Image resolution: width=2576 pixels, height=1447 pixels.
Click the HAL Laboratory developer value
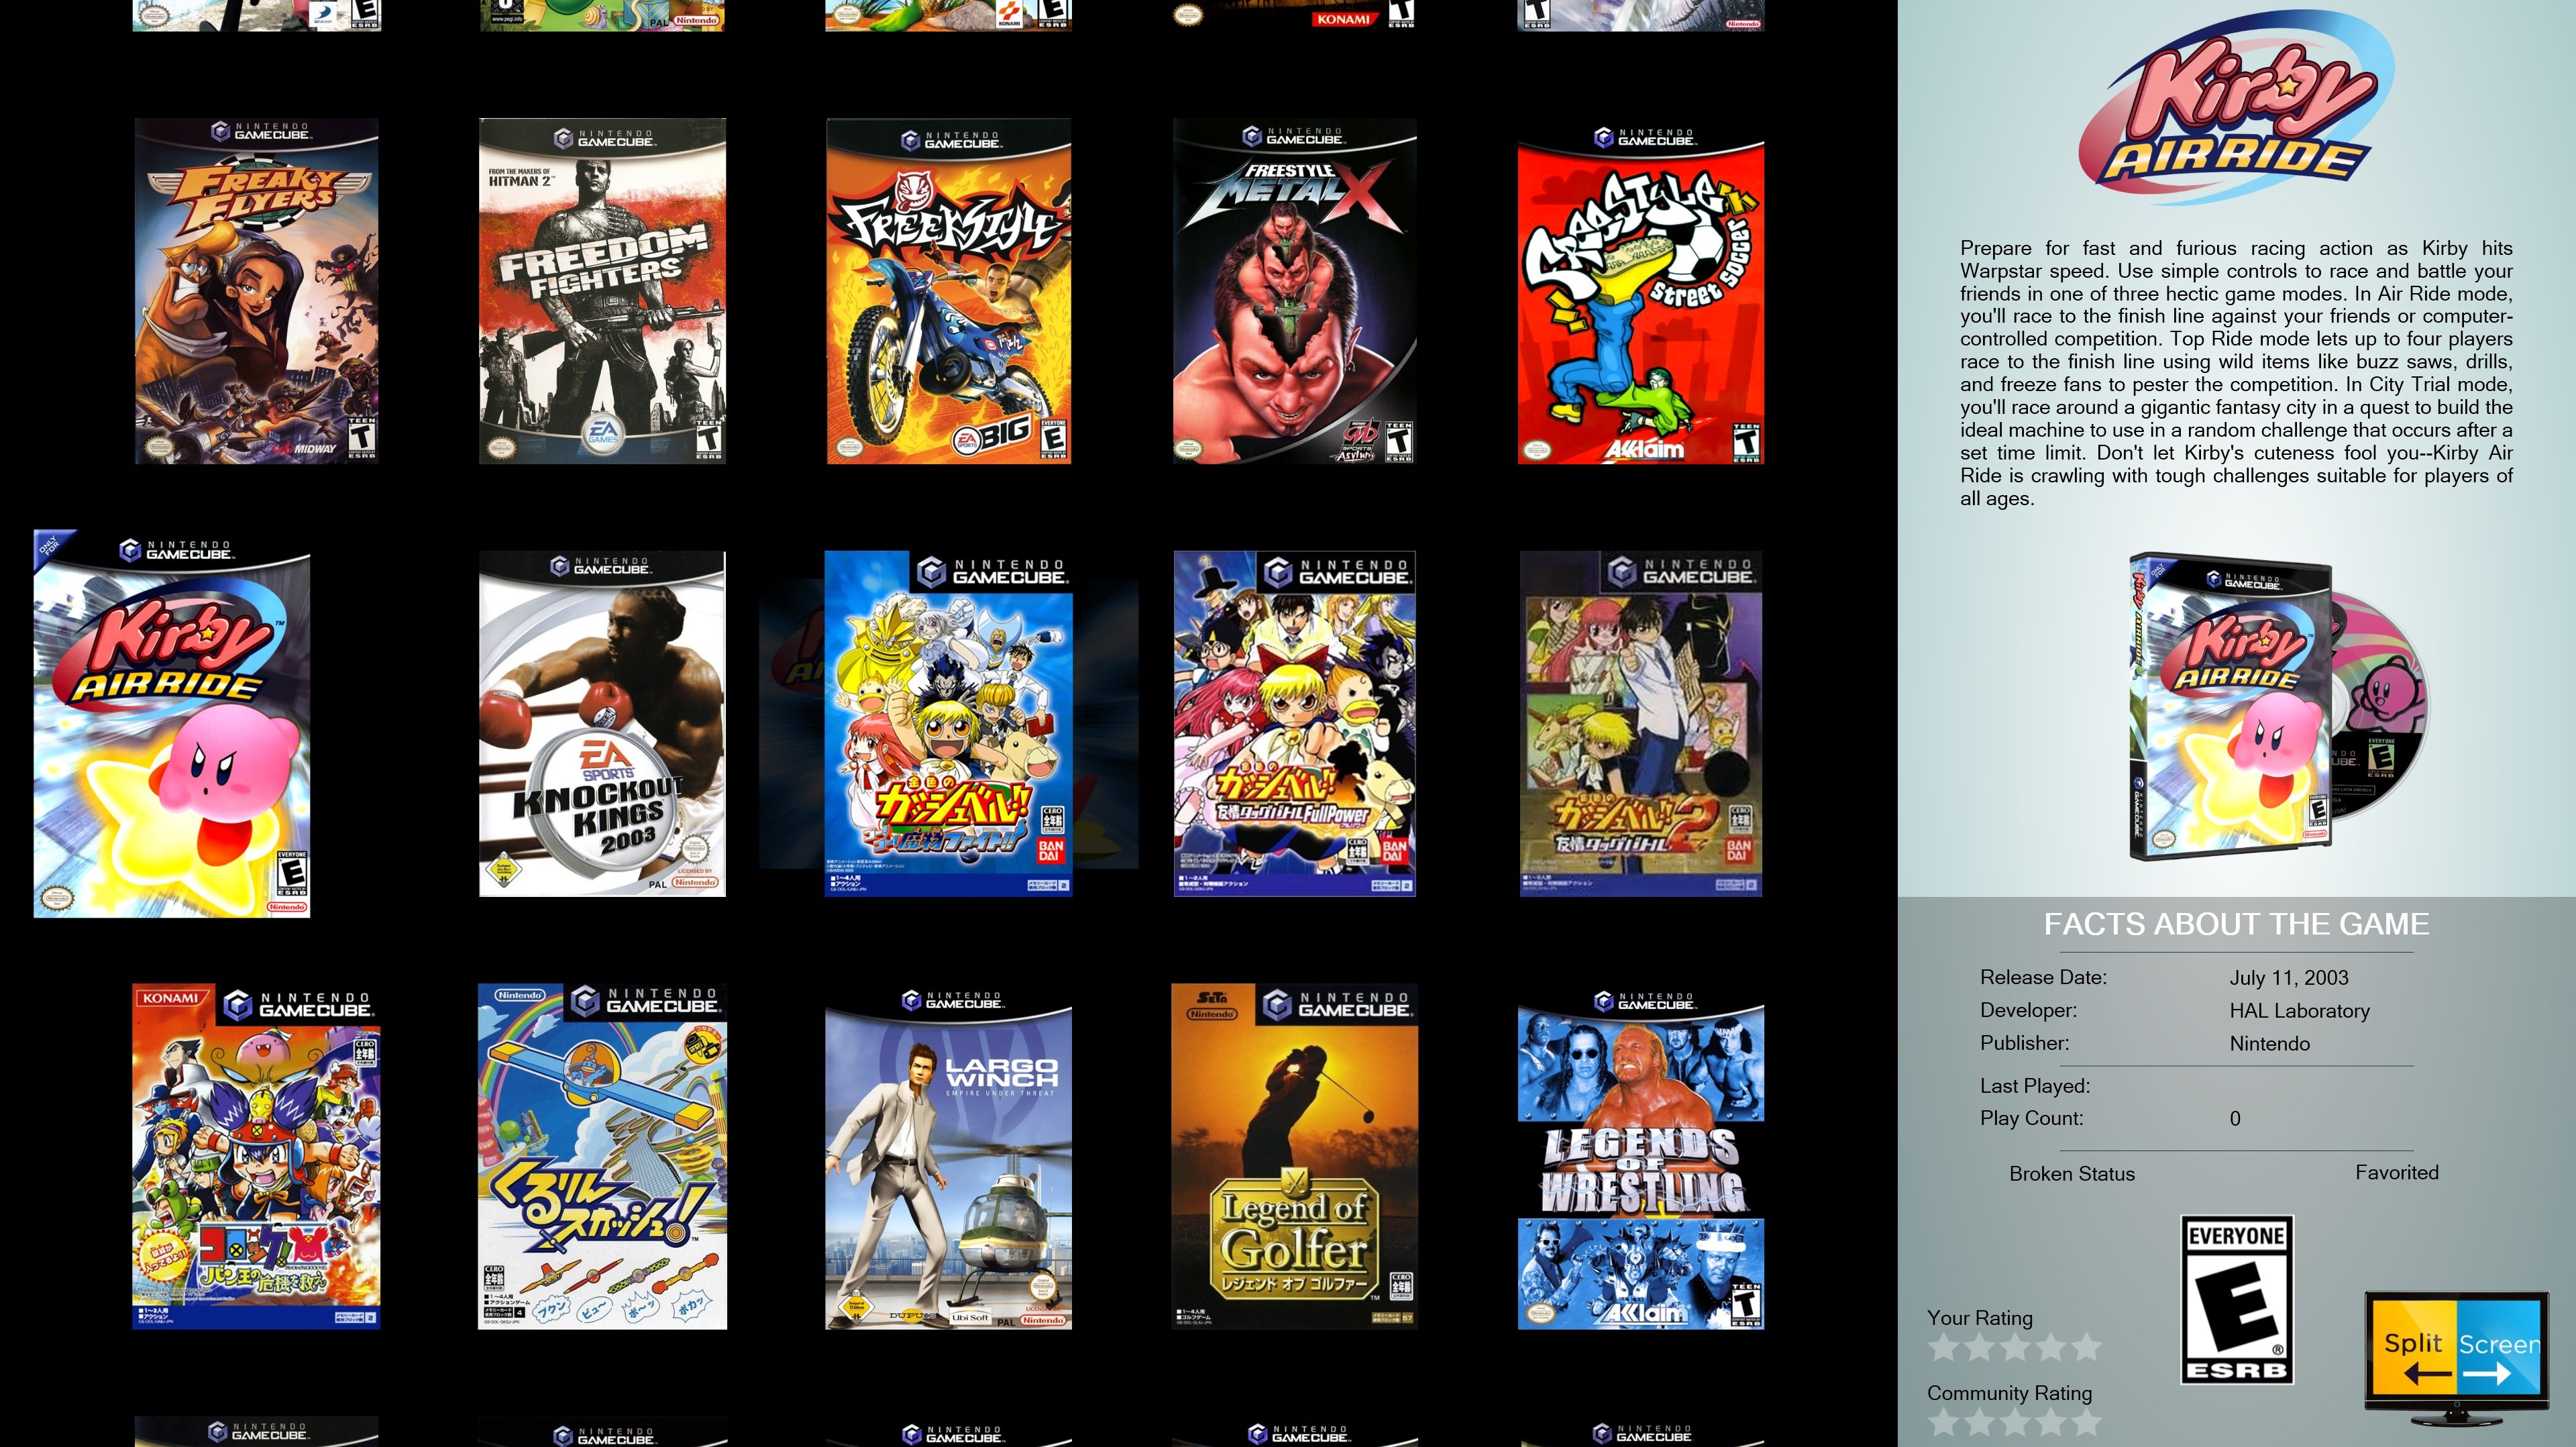[2300, 1011]
